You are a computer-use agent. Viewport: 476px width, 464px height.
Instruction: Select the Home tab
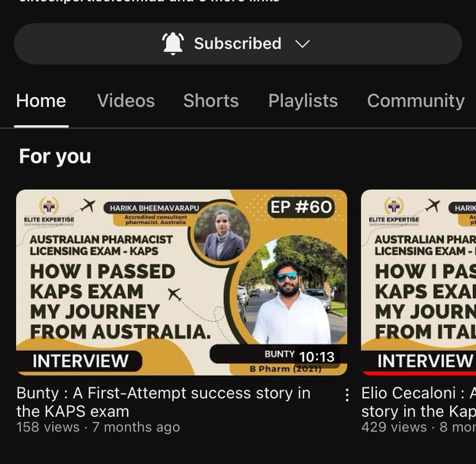pyautogui.click(x=41, y=101)
